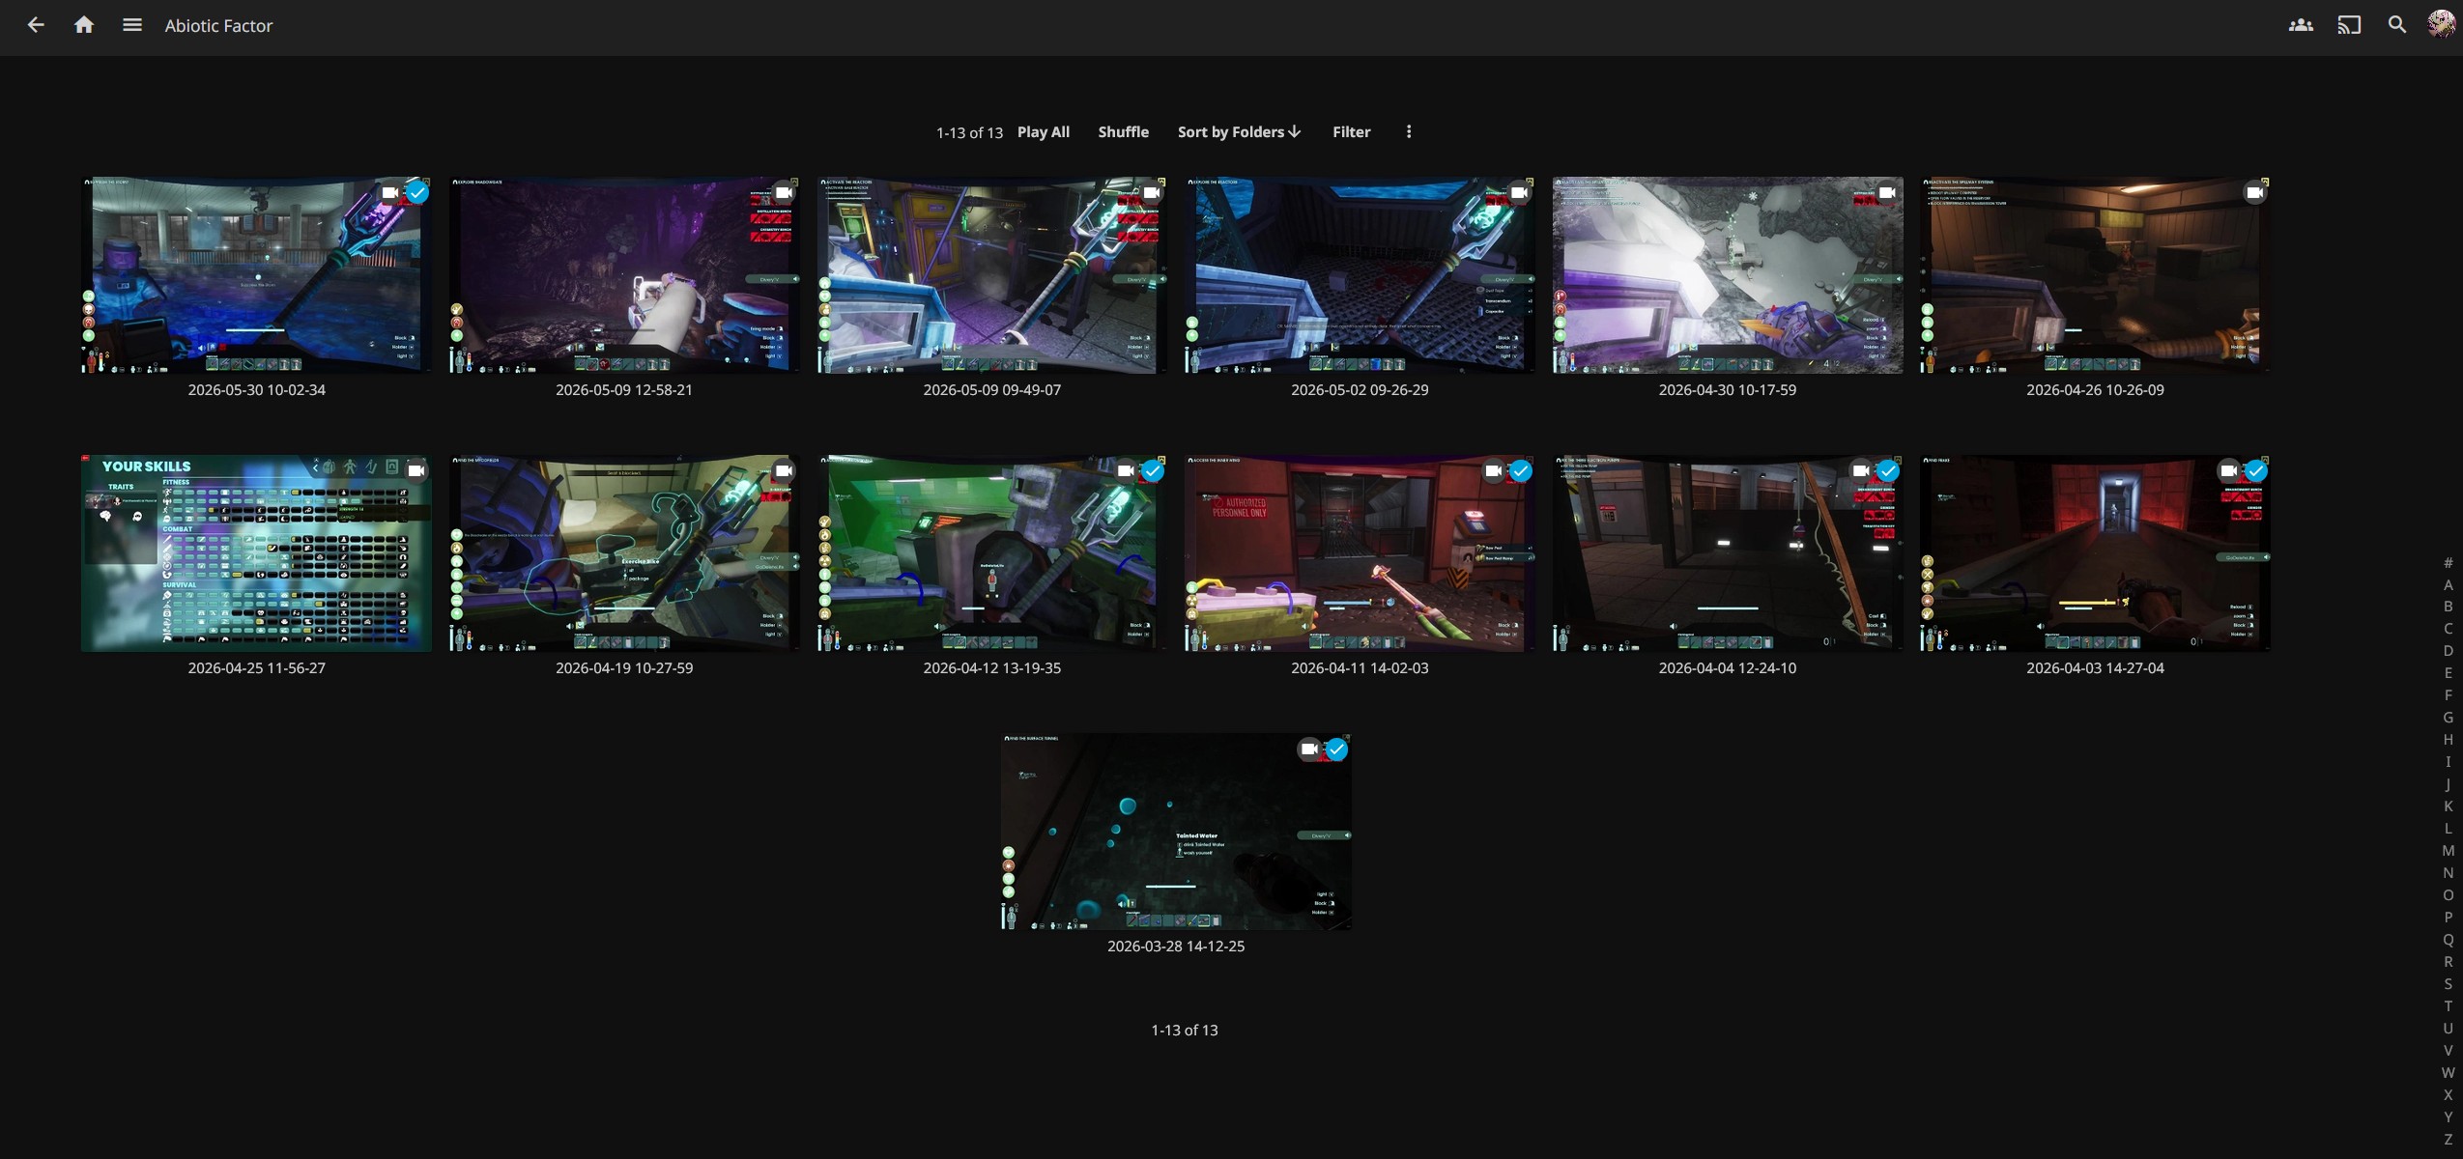This screenshot has height=1159, width=2463.
Task: Click video camera icon on 2026-04-12 13-19-35
Action: coord(1125,470)
